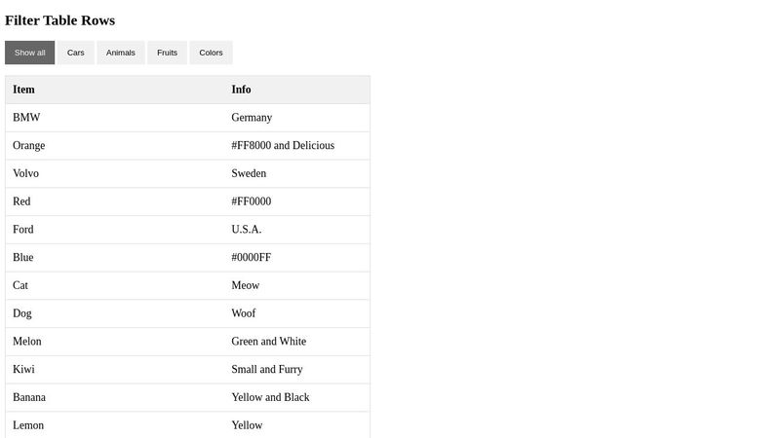Select the Animals filter button
Viewport: 780px width, 438px height.
(121, 53)
